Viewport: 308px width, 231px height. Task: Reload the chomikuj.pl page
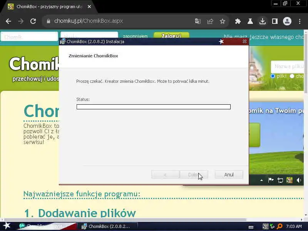pos(33,21)
